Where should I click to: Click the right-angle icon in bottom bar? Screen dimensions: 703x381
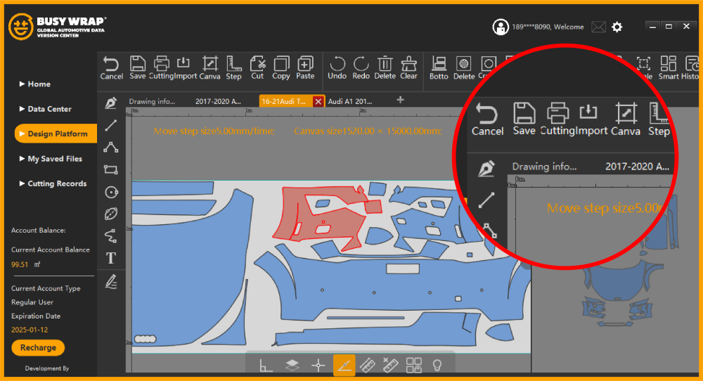pos(266,366)
